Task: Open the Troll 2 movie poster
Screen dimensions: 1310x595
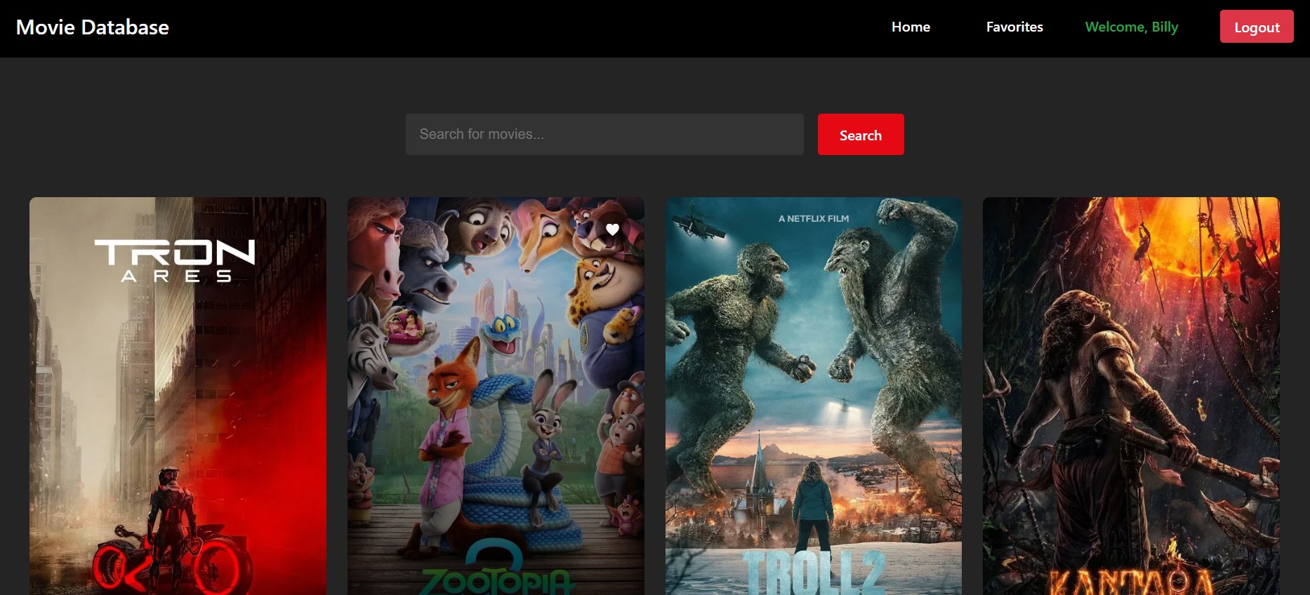Action: coord(814,396)
